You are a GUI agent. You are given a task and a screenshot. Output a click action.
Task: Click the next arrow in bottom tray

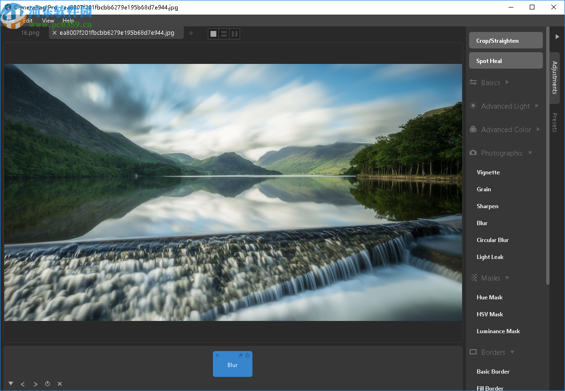[x=35, y=384]
